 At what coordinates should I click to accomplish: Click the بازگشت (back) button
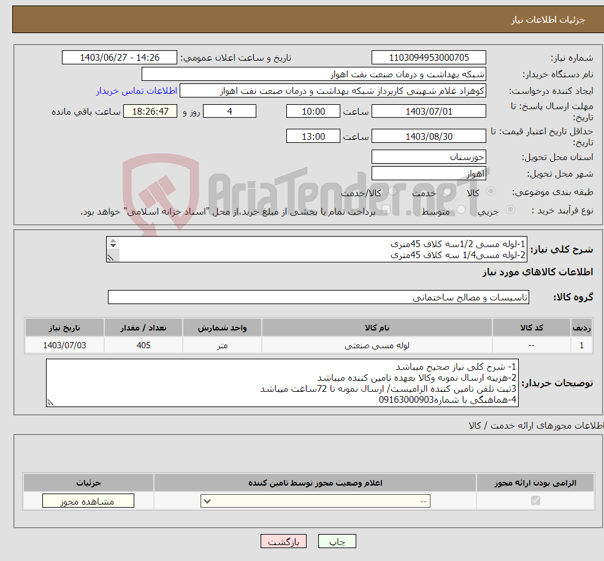pos(283,541)
